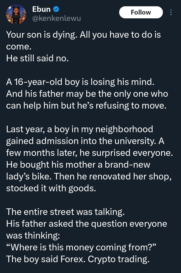Click the line "His father asked the question"
181x273 pixels.
pos(86,223)
